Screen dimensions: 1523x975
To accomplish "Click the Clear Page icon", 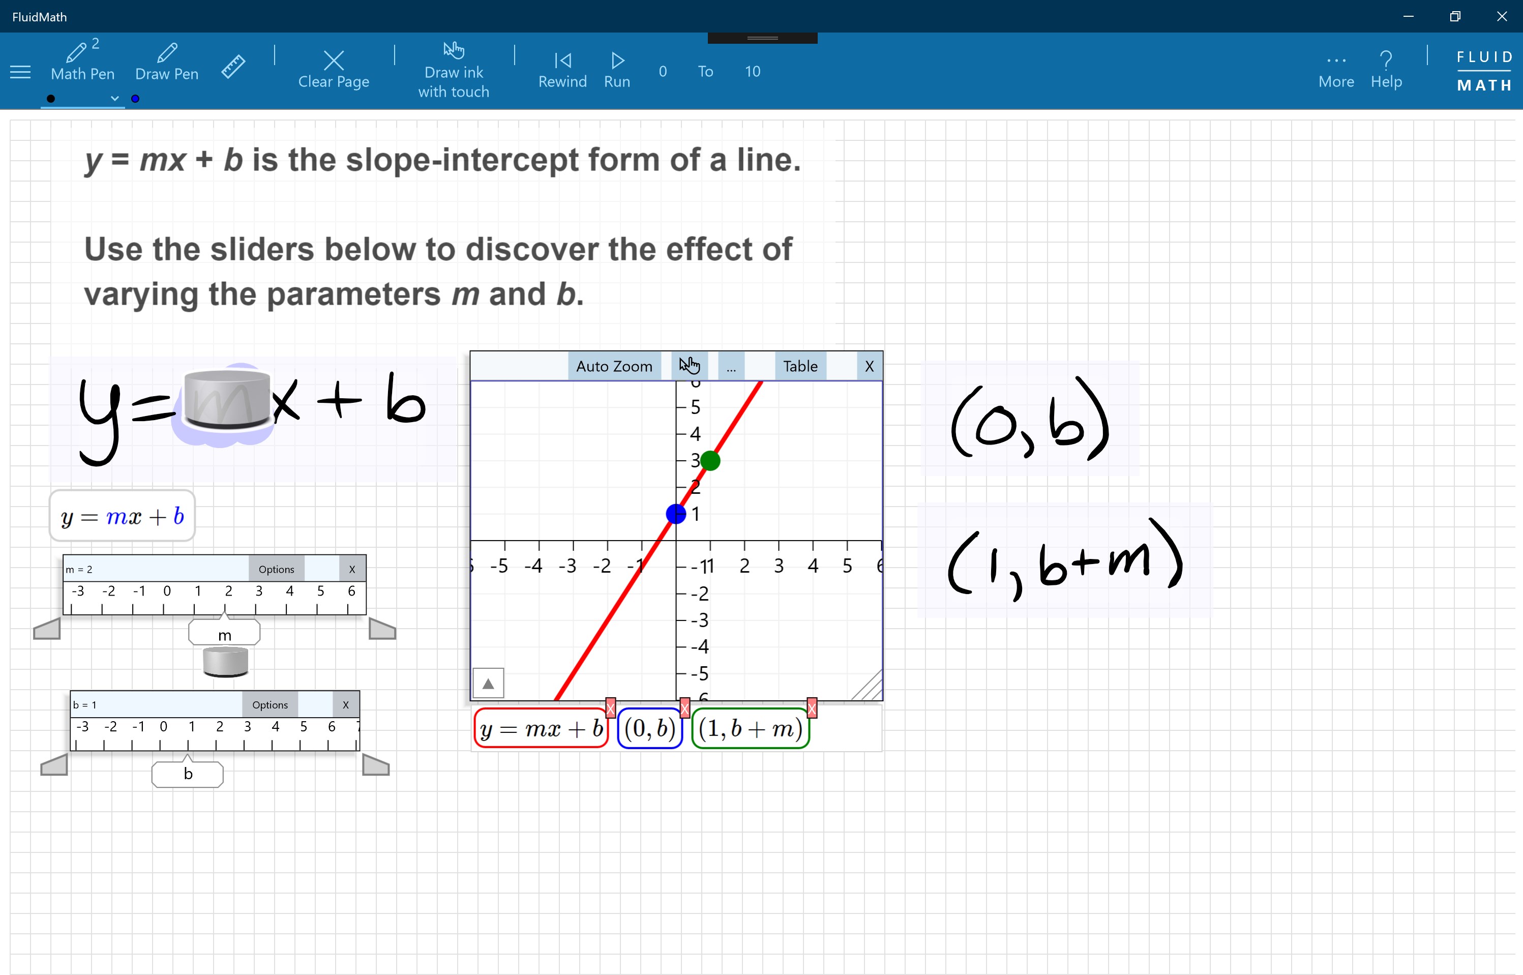I will (x=334, y=61).
